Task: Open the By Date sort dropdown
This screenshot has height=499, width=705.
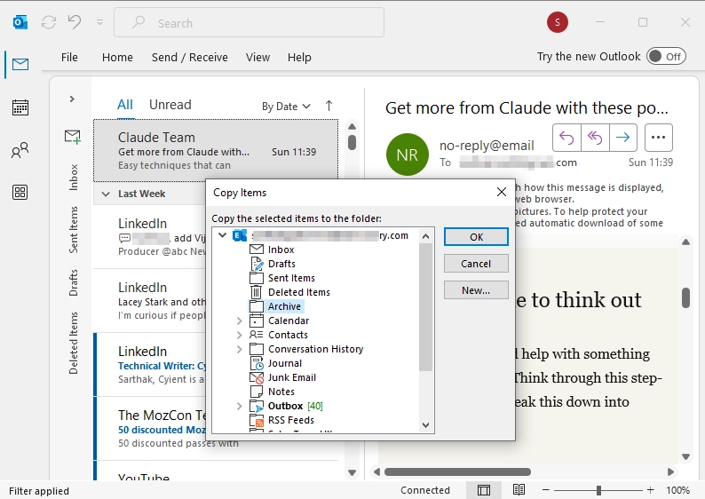Action: (286, 107)
